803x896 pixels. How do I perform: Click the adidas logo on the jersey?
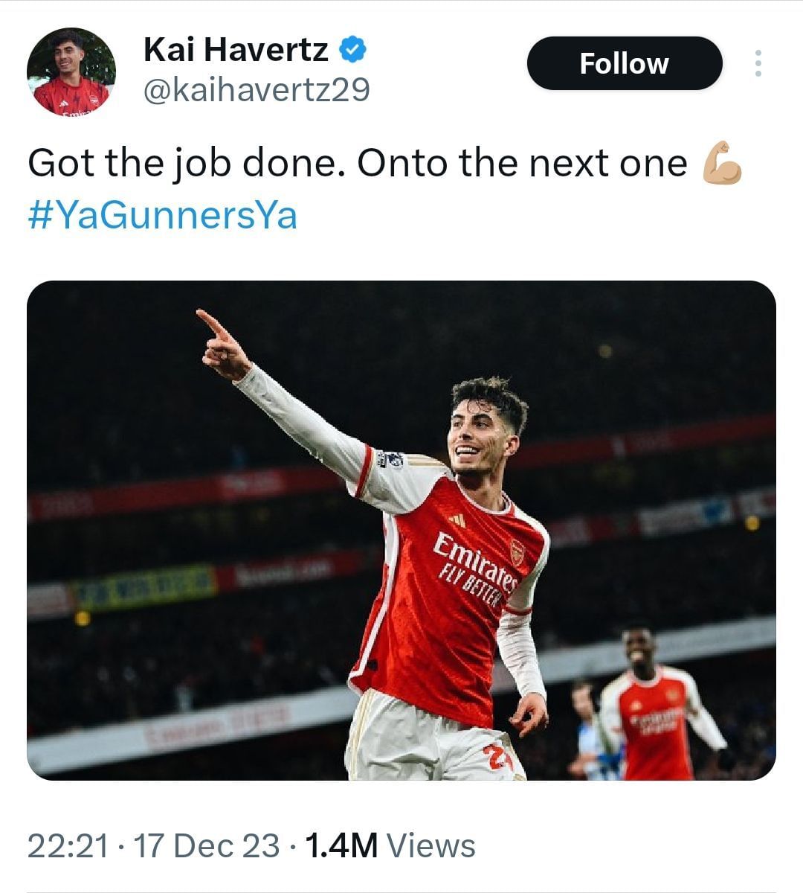[x=457, y=520]
